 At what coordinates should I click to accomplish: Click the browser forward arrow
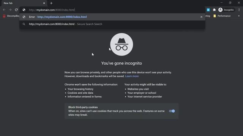coord(10,10)
